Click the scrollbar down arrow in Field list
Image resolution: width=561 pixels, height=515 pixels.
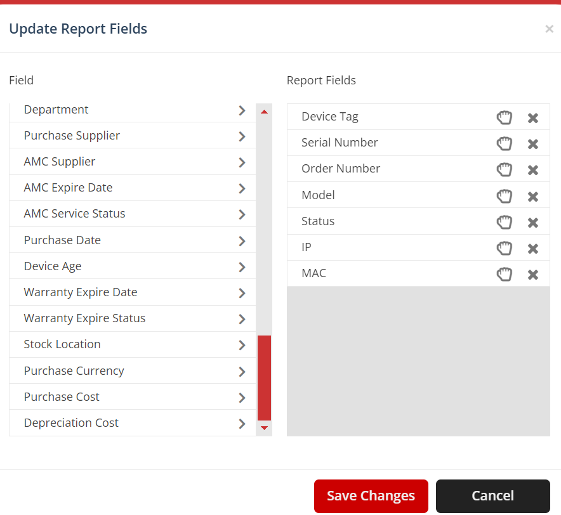point(264,428)
